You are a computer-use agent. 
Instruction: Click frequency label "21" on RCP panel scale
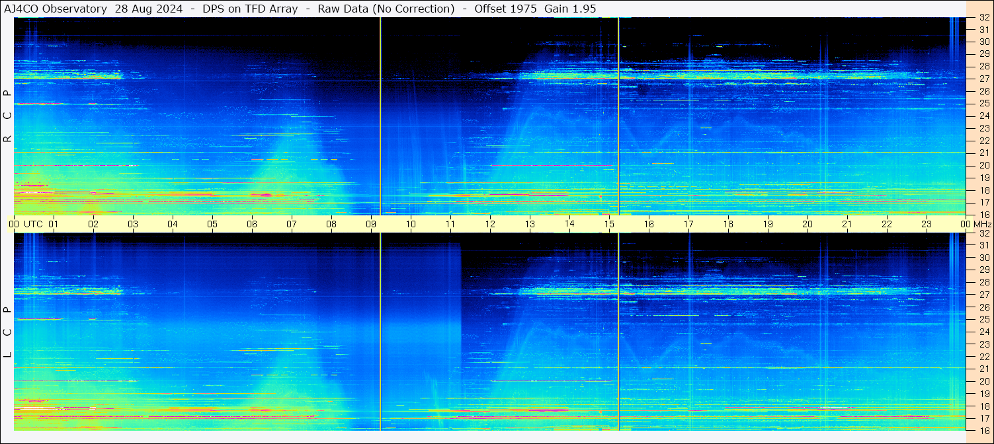click(x=983, y=153)
